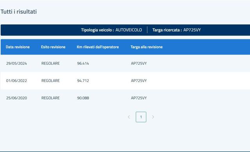Click the Esito revisione column header
250x152 pixels.
pos(53,47)
